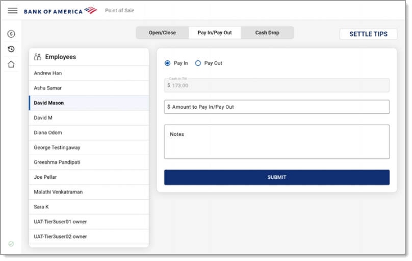
Task: Focus the Amount to Pay In/Pay Out field
Action: pos(277,107)
